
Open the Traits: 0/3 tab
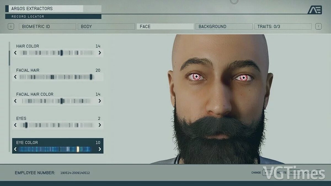tap(283, 26)
